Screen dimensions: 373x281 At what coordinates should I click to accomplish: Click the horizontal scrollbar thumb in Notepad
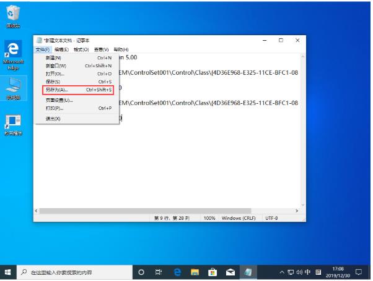(x=145, y=211)
